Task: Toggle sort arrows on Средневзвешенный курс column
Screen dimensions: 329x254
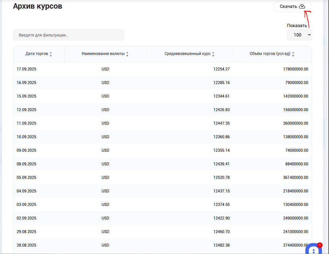Action: (x=213, y=54)
